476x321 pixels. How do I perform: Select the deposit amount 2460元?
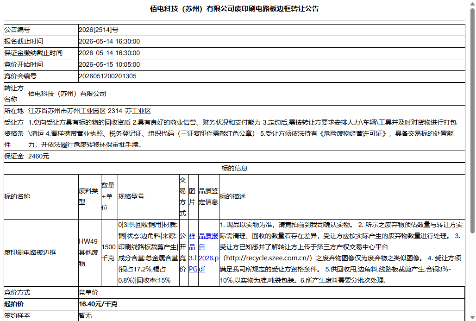click(38, 157)
